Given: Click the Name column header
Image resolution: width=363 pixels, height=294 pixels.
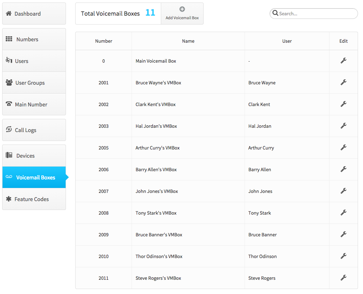Looking at the screenshot, I should pyautogui.click(x=188, y=41).
